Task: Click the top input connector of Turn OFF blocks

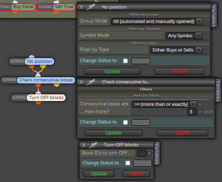Action: [38, 93]
